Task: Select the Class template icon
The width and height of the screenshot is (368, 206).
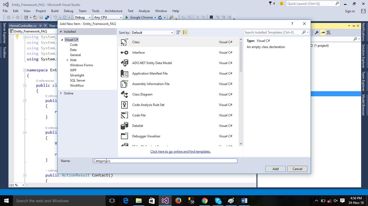Action: 124,42
